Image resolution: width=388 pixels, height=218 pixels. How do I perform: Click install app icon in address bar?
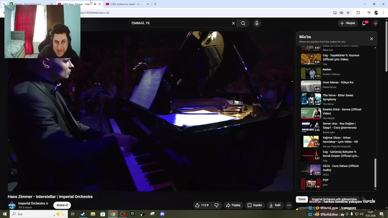(x=335, y=13)
